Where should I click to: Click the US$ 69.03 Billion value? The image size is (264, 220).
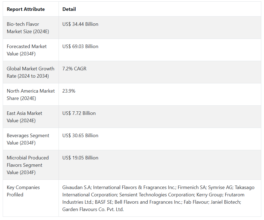coord(80,46)
